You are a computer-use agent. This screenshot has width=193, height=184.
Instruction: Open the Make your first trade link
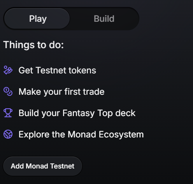tap(61, 92)
